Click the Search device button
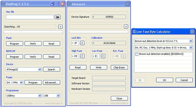This screenshot has height=107, width=196. pos(52,69)
